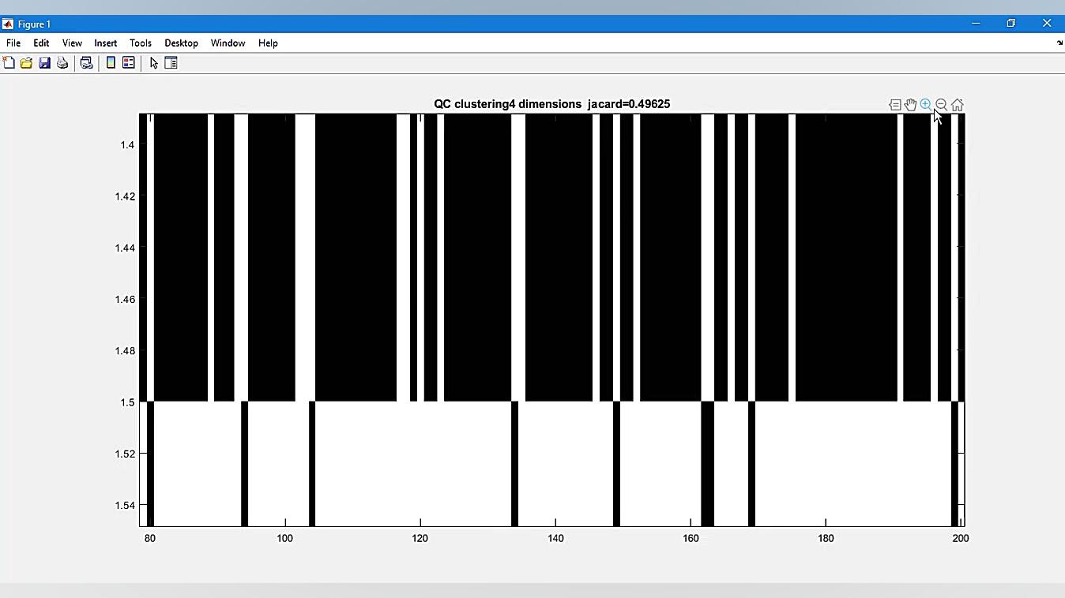The image size is (1065, 598).
Task: Click the Link/Unlink Plot toolbar icon
Action: pyautogui.click(x=86, y=63)
